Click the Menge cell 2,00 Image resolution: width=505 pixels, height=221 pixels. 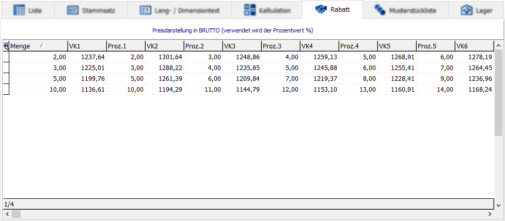[x=38, y=57]
